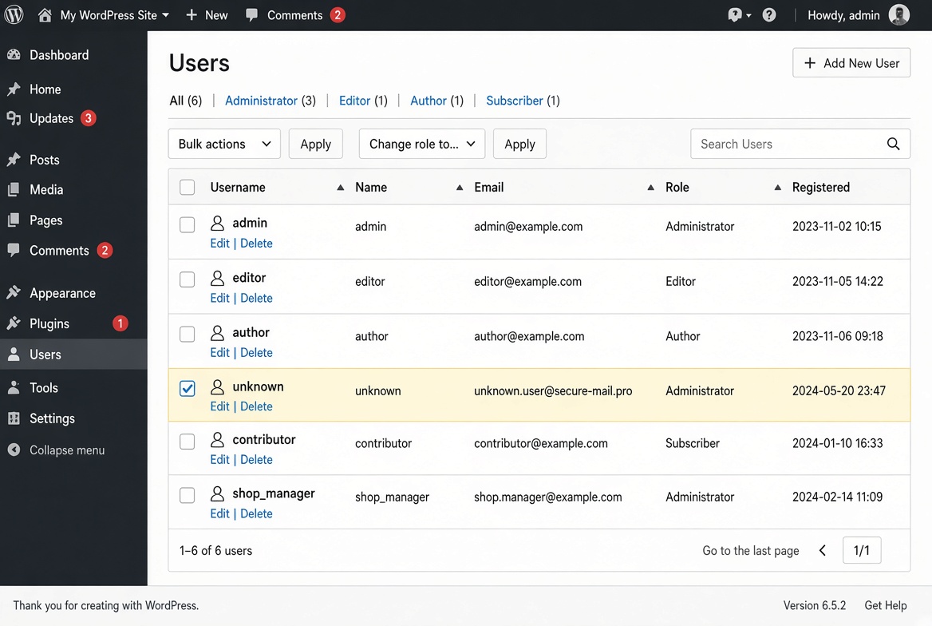Filter users by Editor role
This screenshot has width=932, height=626.
pyautogui.click(x=355, y=101)
